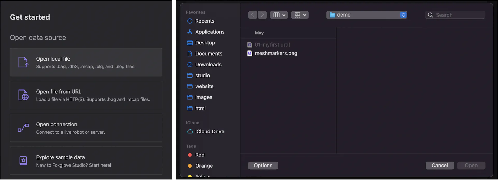Select the Open file from URL card
The height and width of the screenshot is (180, 498).
tap(86, 95)
